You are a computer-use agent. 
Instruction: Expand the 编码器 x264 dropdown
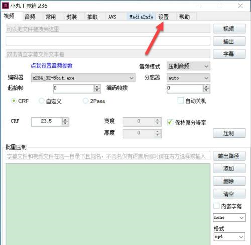point(83,78)
